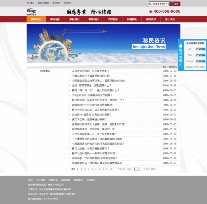Open 案例解析 in the navigation bar
Image resolution: width=207 pixels, height=204 pixels.
[x=132, y=19]
